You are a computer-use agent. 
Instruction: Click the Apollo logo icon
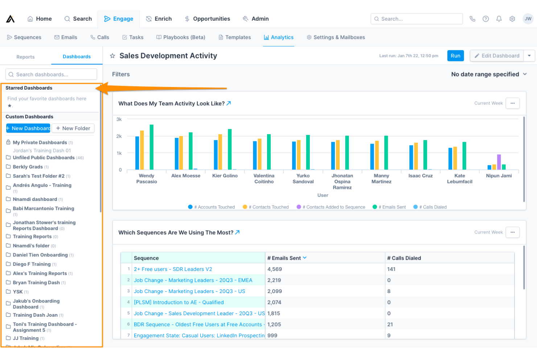pos(10,19)
